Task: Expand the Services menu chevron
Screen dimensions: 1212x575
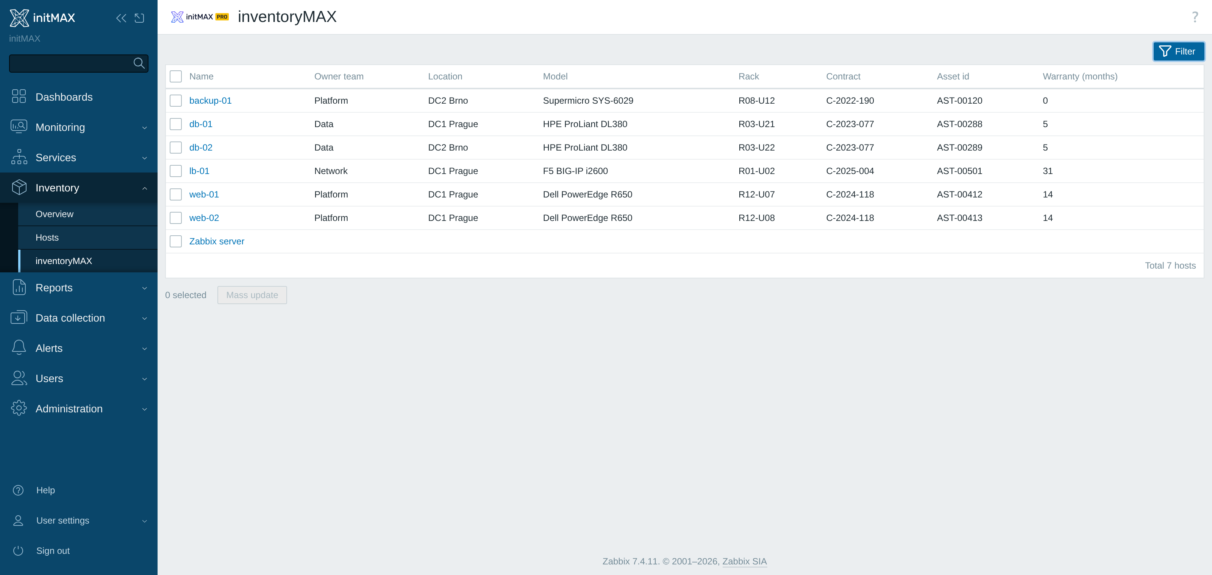Action: (144, 158)
